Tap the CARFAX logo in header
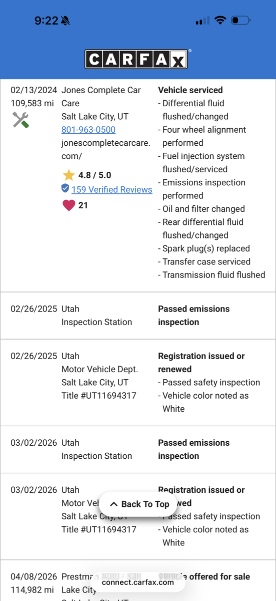Image resolution: width=276 pixels, height=601 pixels. (137, 59)
